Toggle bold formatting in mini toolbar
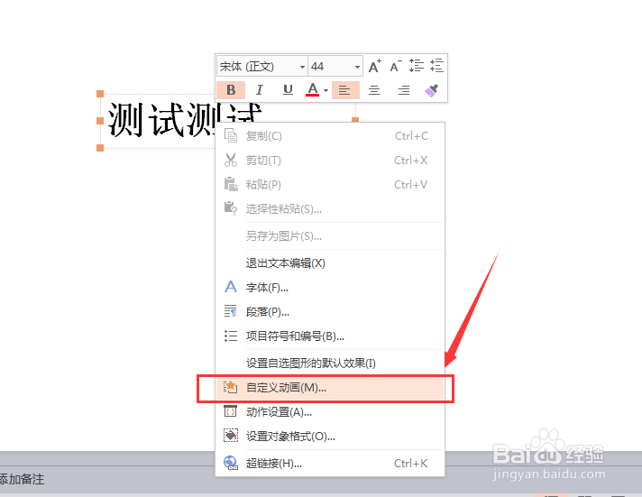642x497 pixels. point(231,89)
